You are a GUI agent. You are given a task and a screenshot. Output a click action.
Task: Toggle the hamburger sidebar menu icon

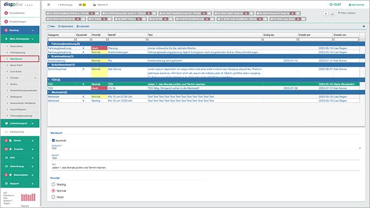49,5
